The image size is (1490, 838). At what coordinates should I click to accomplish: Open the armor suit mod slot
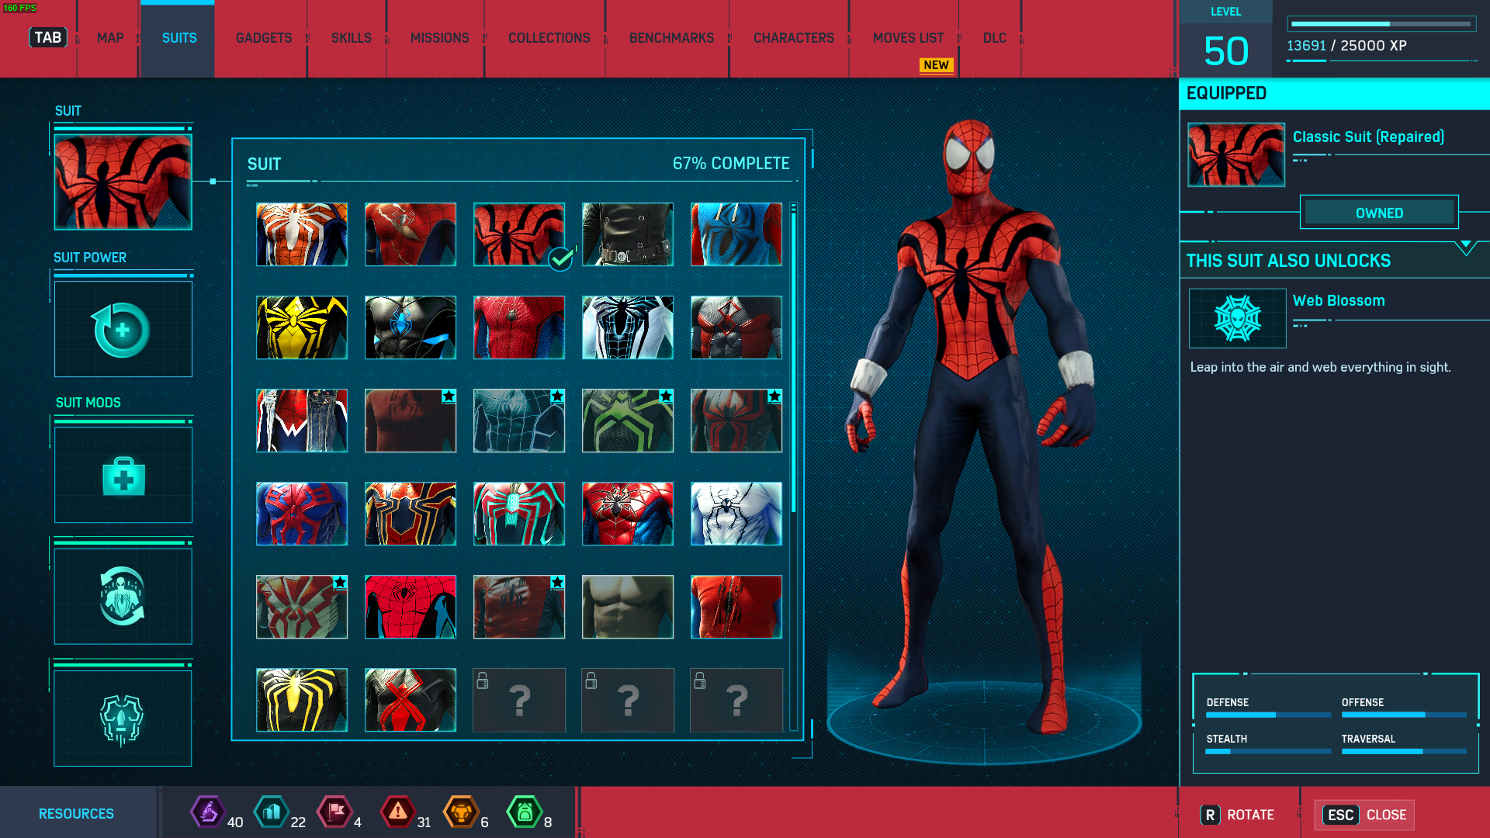123,719
